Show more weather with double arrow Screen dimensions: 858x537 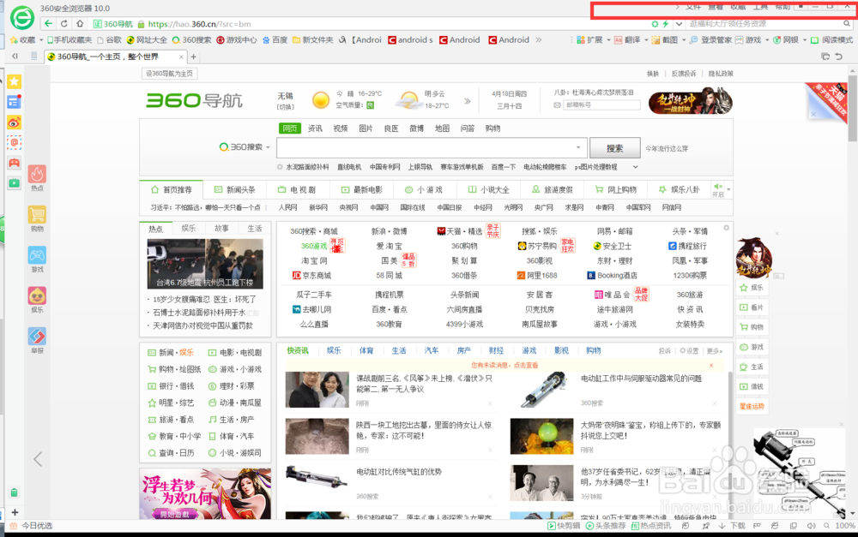[468, 101]
